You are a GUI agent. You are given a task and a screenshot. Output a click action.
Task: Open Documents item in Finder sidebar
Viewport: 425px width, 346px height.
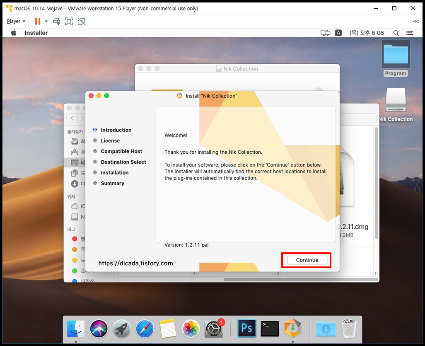[77, 173]
